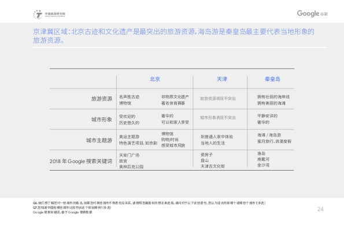Select the footnote line starting with Q6
Viewport: 344px width, 229px height.
(149, 203)
